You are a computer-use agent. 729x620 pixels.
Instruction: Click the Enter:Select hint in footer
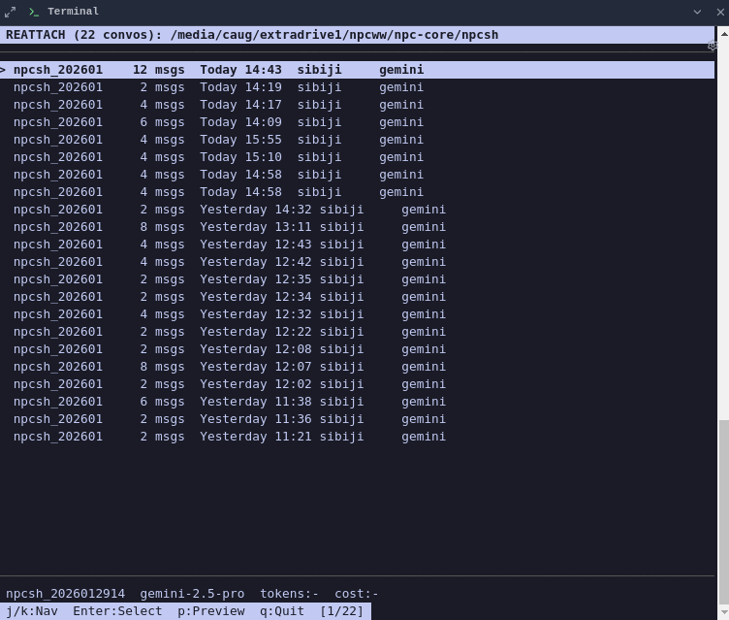pyautogui.click(x=117, y=611)
